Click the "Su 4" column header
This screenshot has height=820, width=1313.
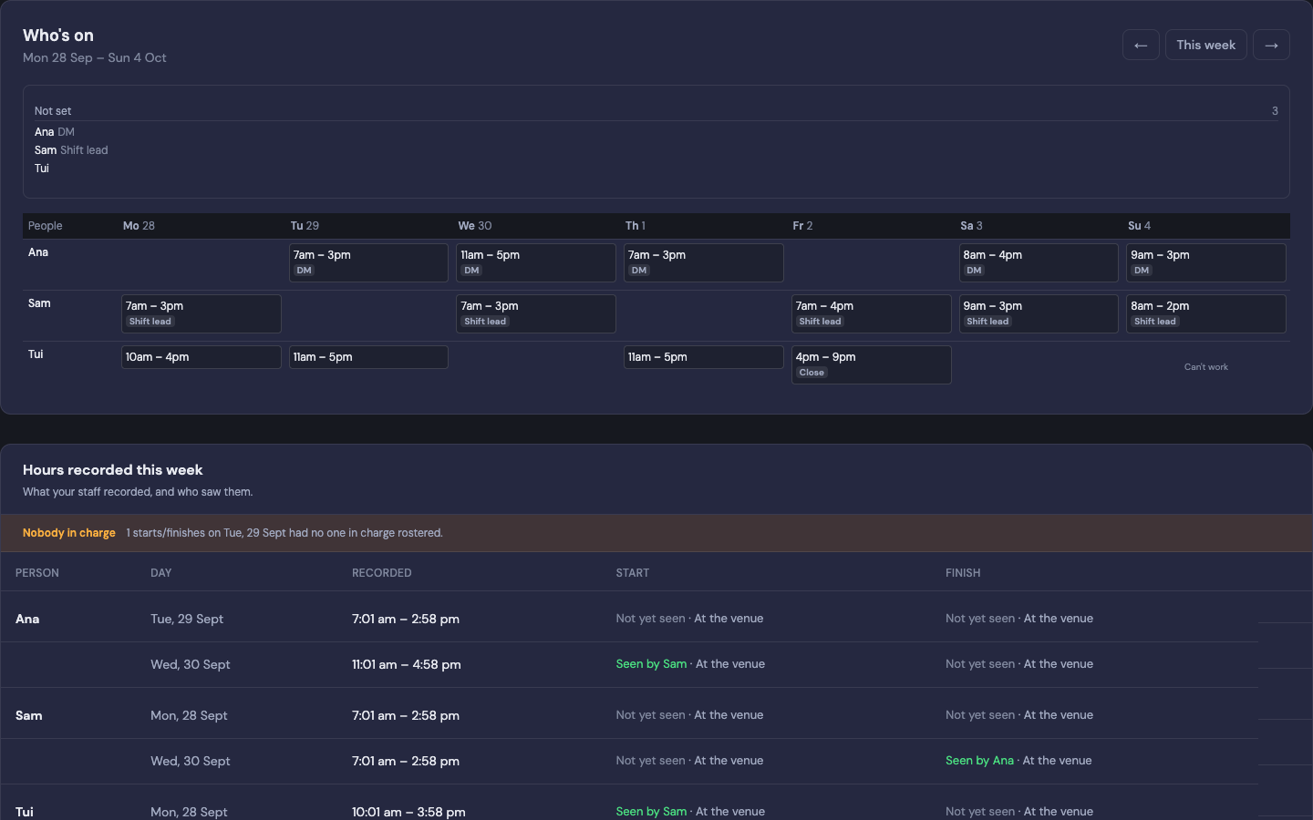tap(1139, 226)
